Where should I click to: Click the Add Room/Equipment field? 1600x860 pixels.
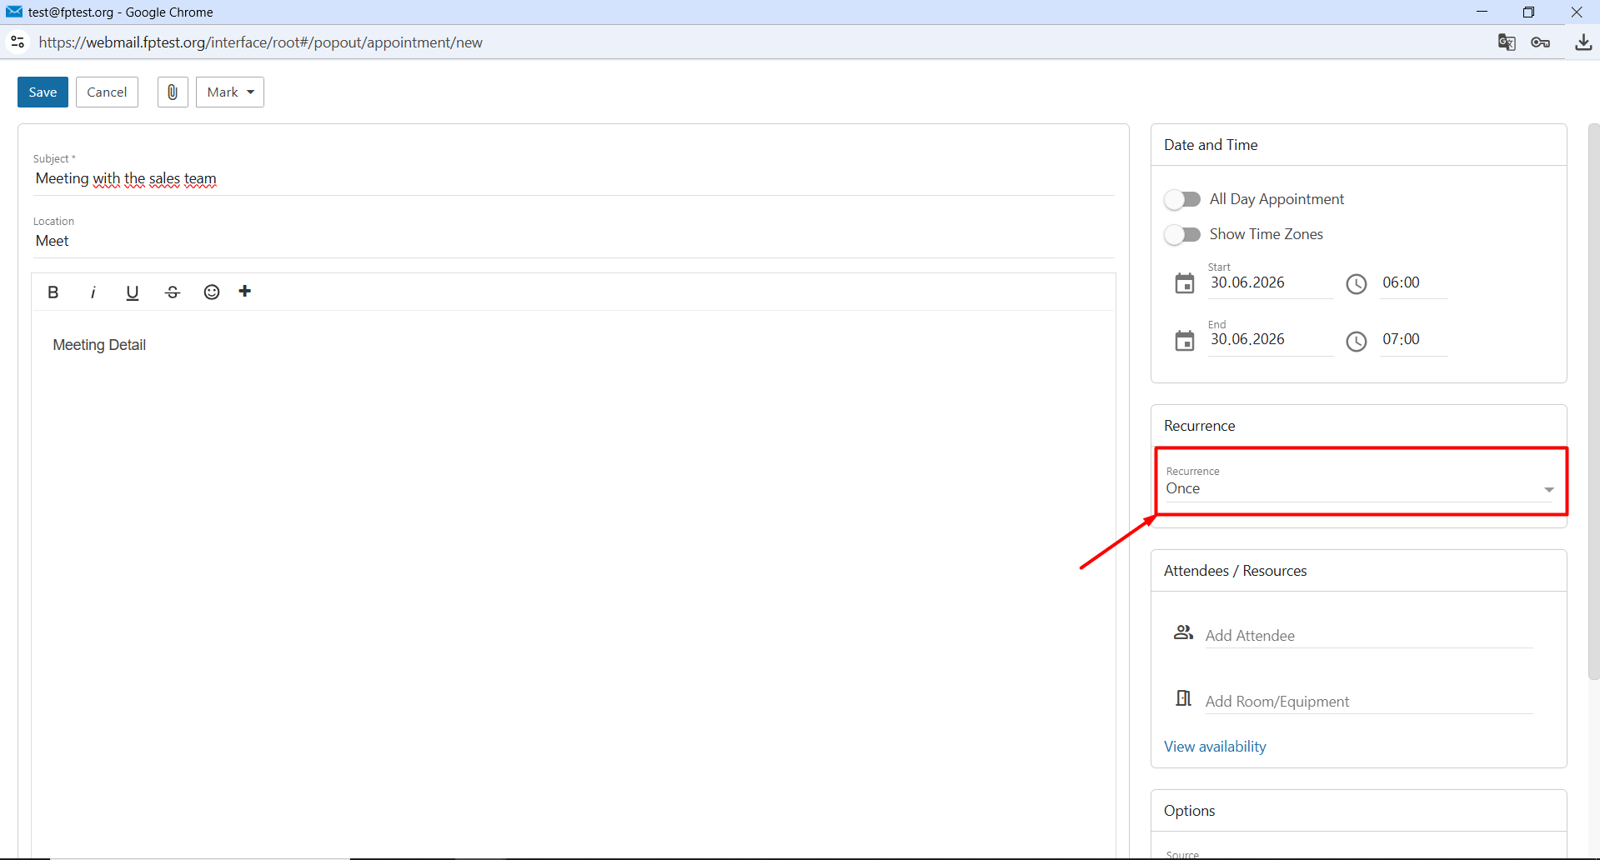click(x=1369, y=701)
